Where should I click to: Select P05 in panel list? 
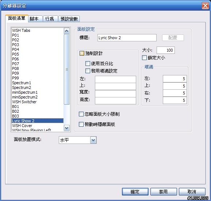tap(38, 54)
